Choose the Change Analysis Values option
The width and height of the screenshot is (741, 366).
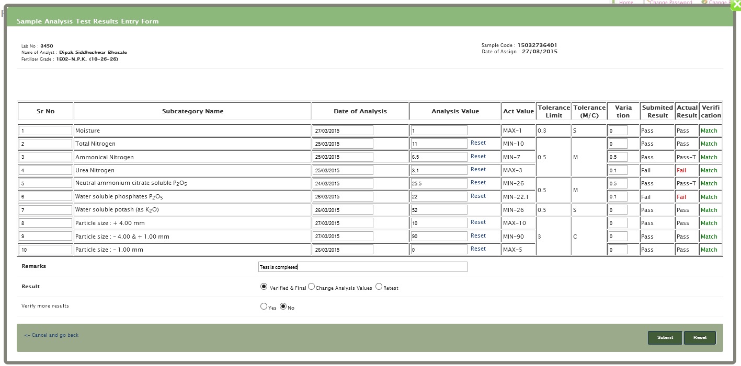click(312, 287)
